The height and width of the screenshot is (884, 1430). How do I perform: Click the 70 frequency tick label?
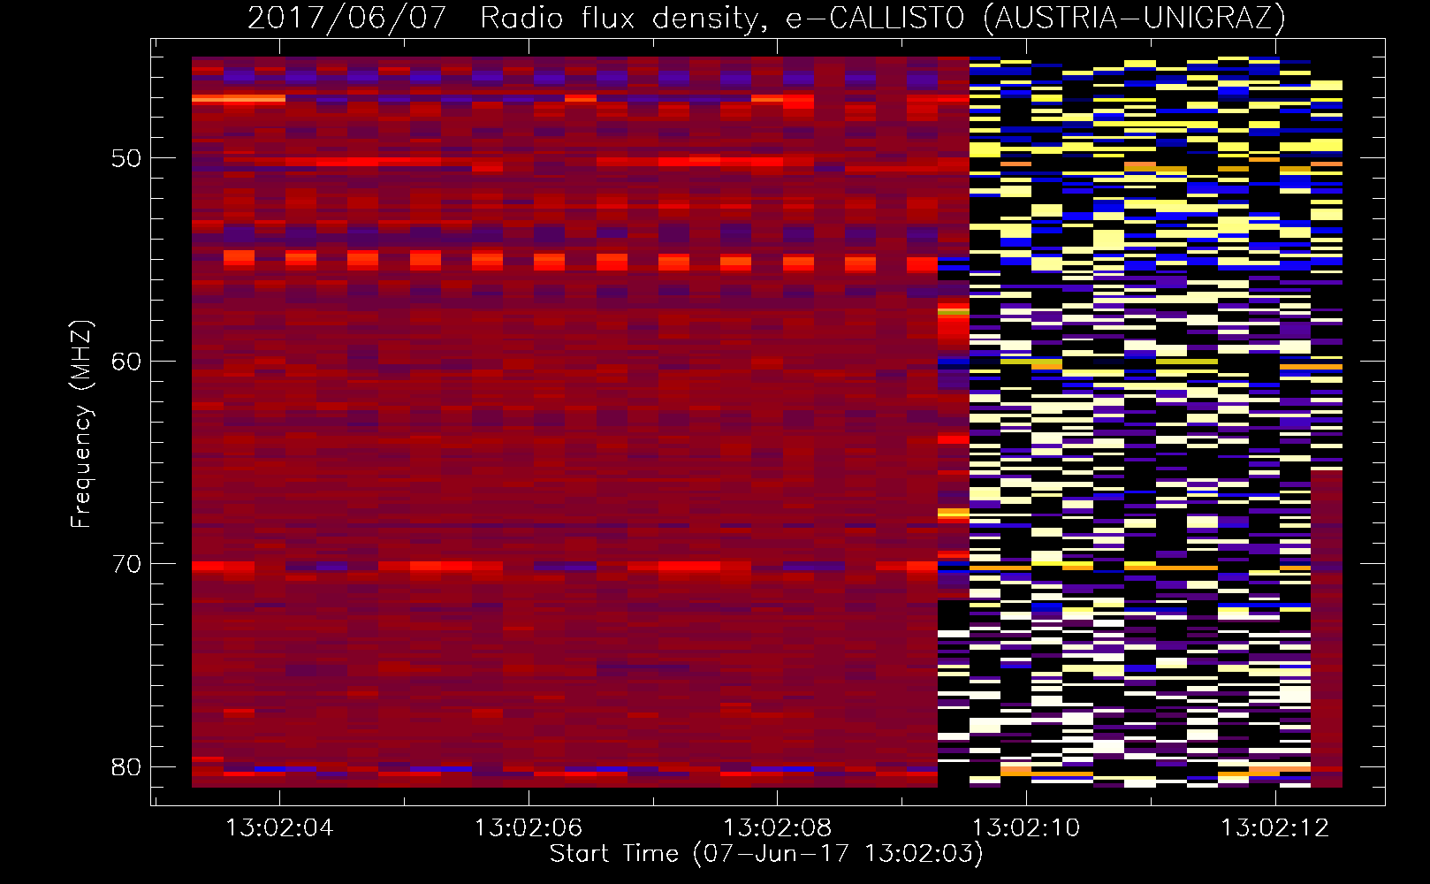(x=126, y=564)
